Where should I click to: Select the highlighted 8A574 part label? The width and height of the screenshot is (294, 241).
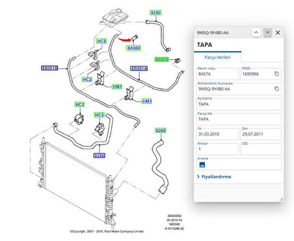pyautogui.click(x=161, y=59)
